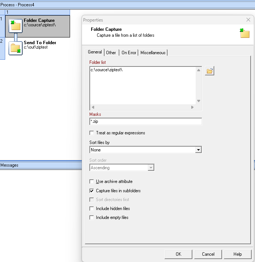Image resolution: width=255 pixels, height=262 pixels.
Task: Toggle Use archive attribute checkbox
Action: click(92, 181)
